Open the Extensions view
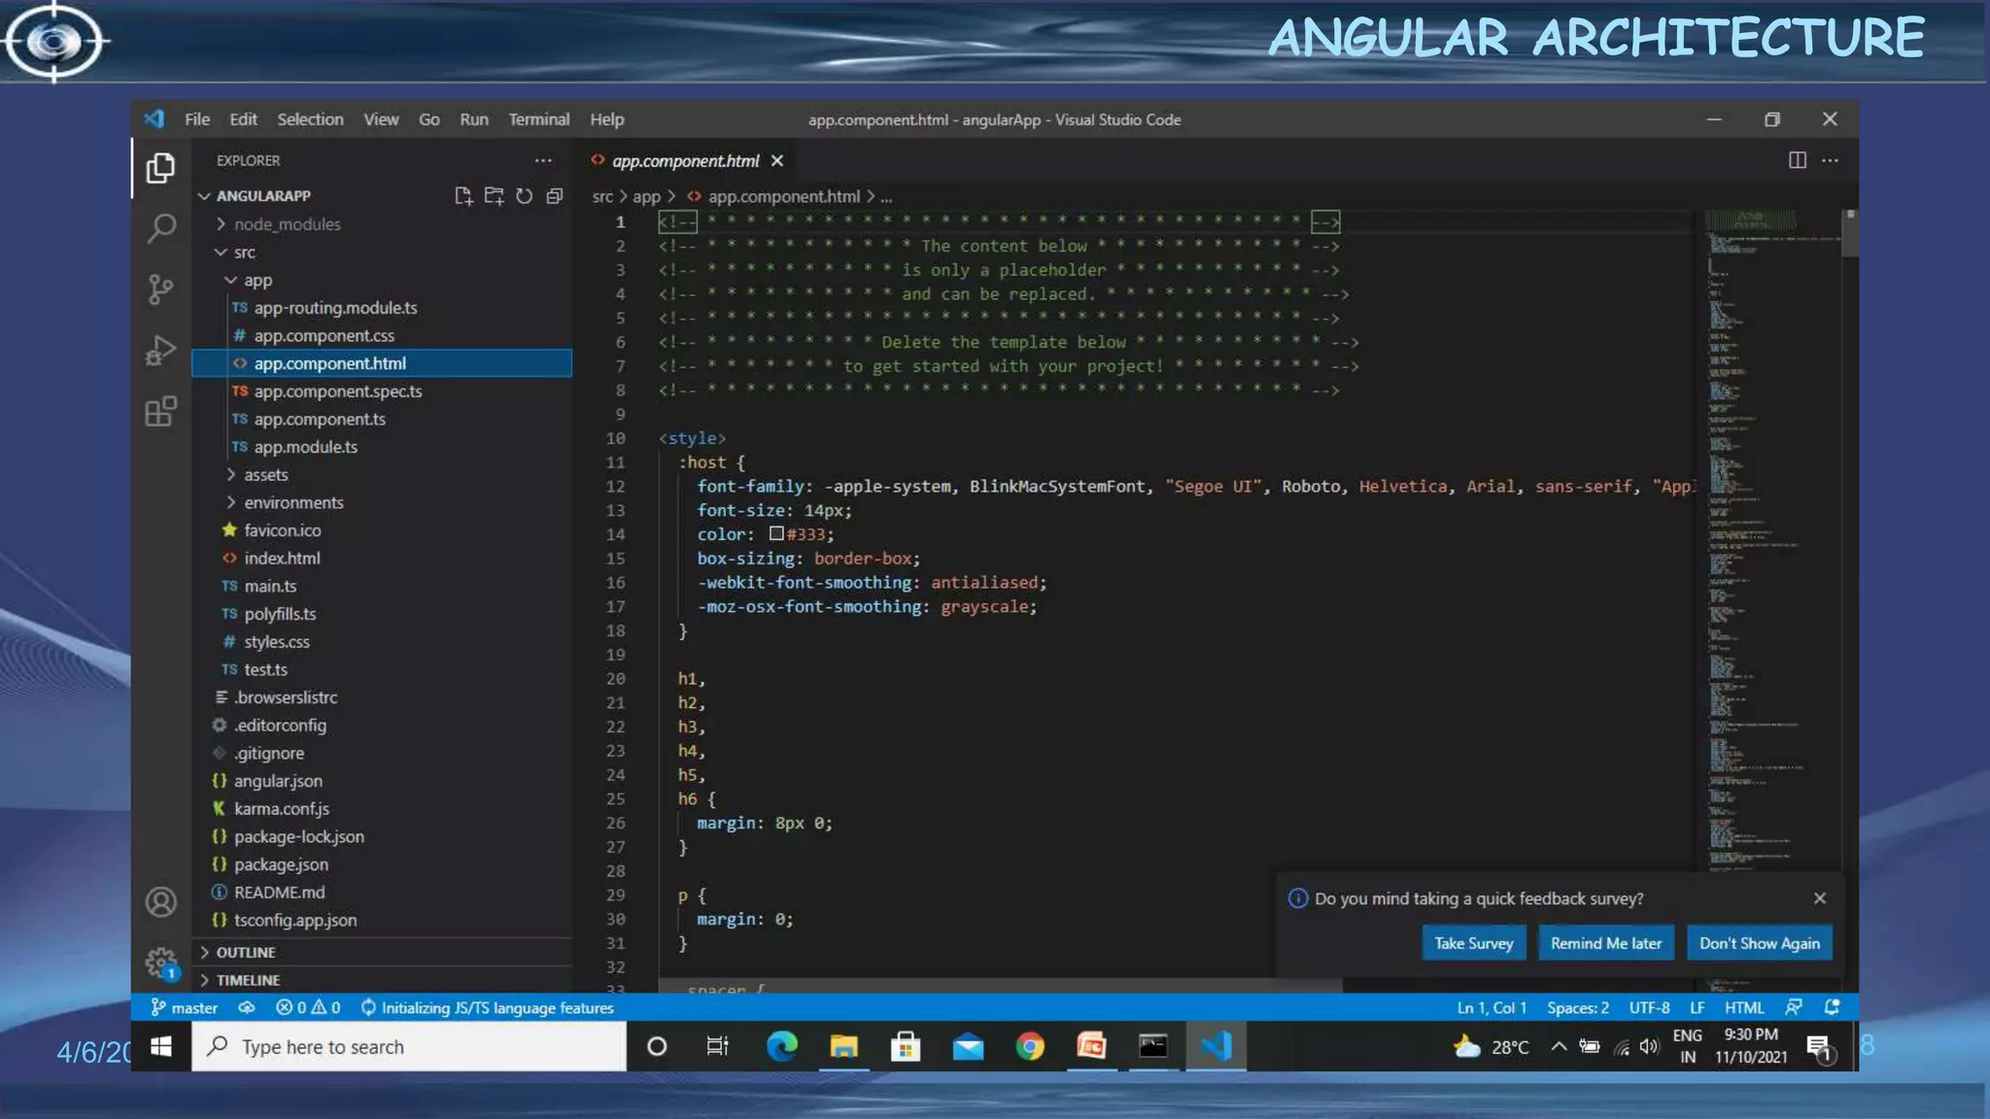This screenshot has width=1990, height=1119. coord(160,412)
